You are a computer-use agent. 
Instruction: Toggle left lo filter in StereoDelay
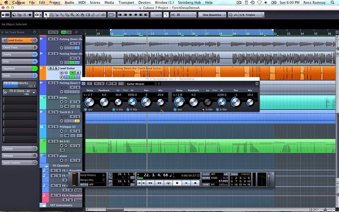pos(114,110)
